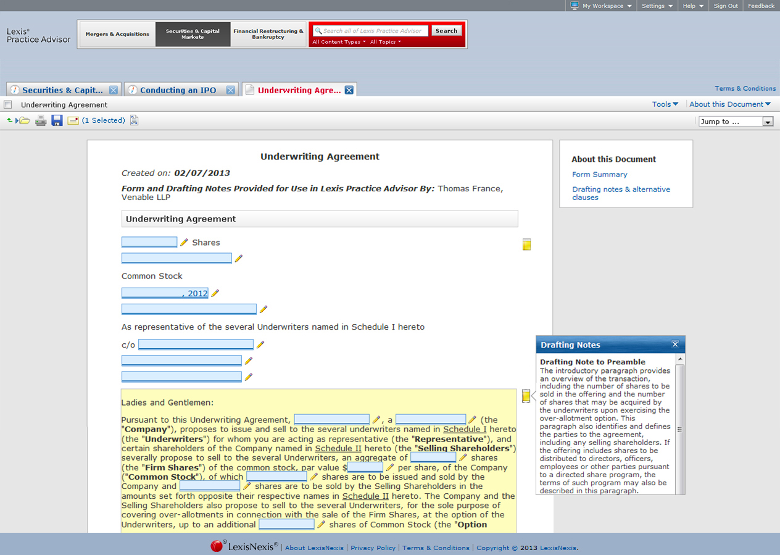The width and height of the screenshot is (780, 555).
Task: Click the Lexis Practice Advisor logo
Action: [x=38, y=35]
